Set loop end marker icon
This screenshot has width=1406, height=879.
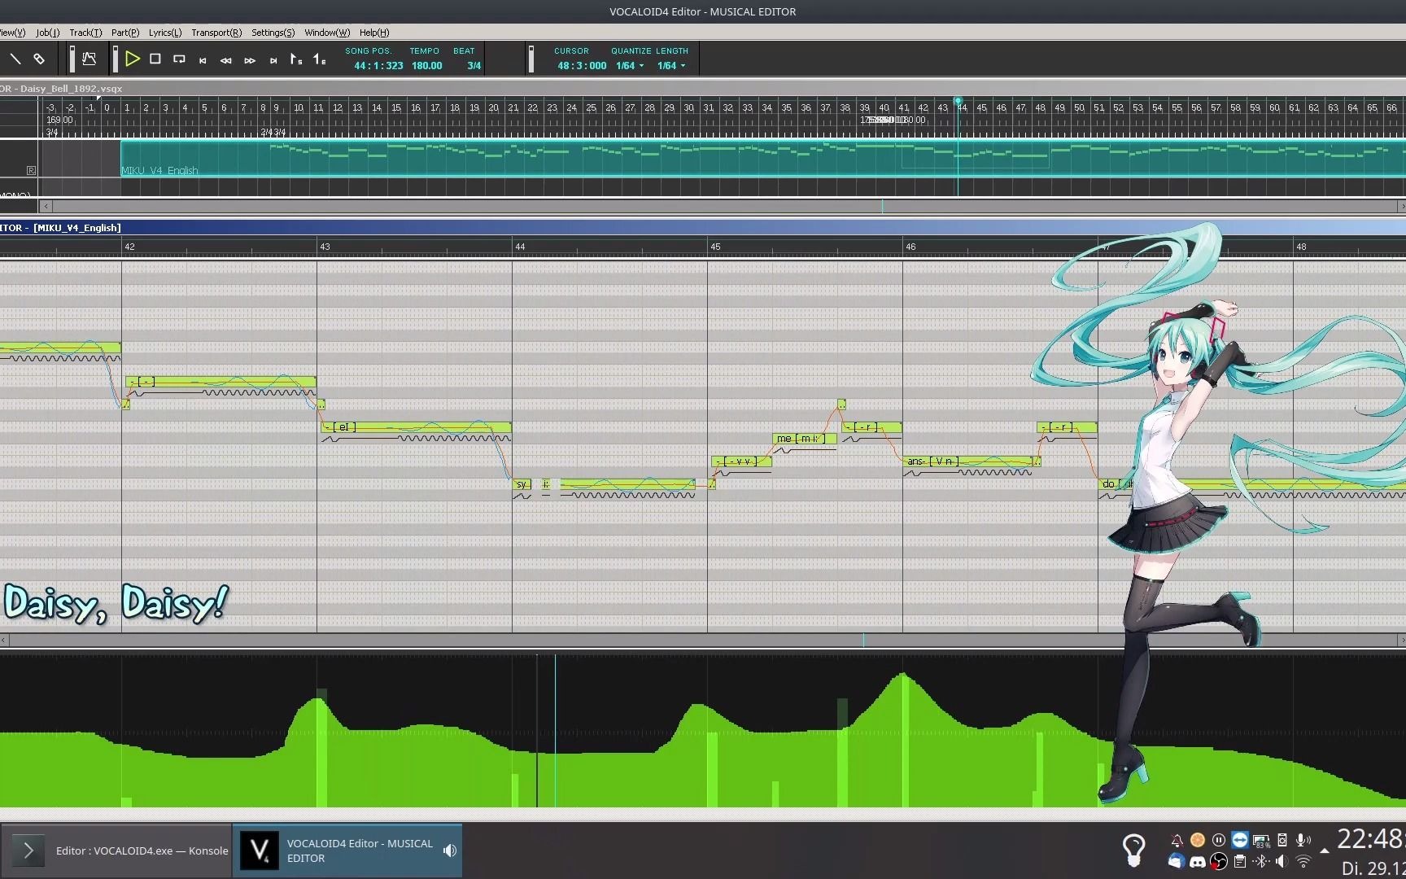pos(320,59)
